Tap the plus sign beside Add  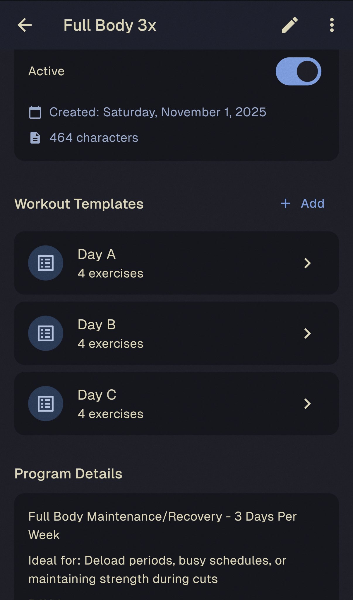pyautogui.click(x=285, y=203)
